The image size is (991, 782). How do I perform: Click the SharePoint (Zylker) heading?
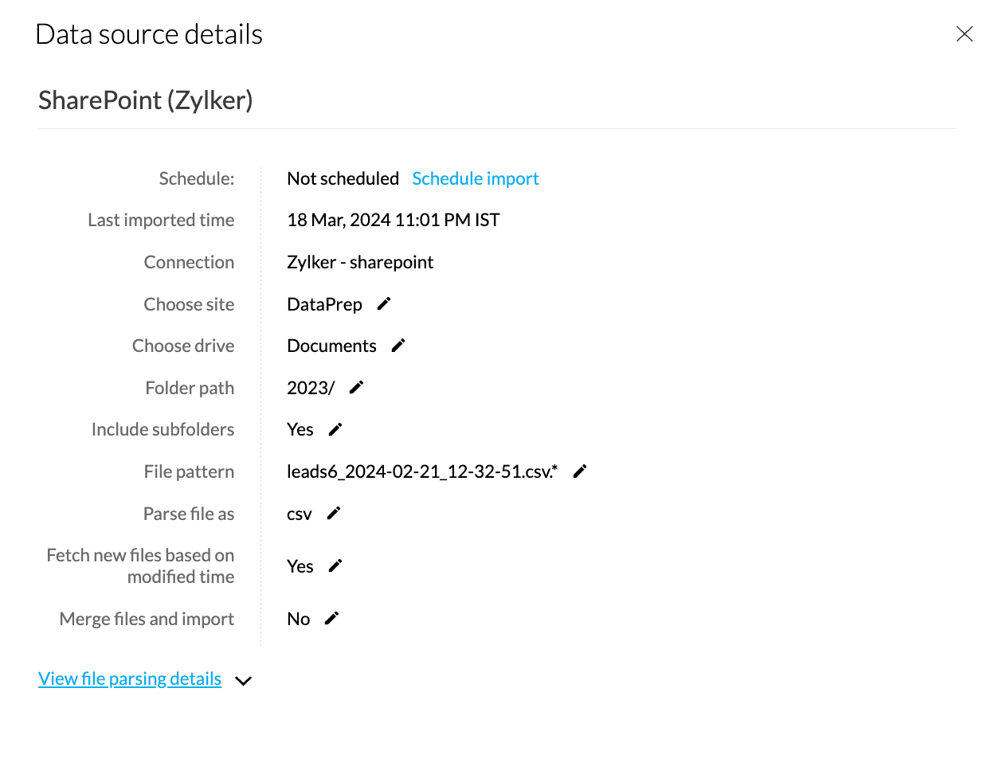[x=146, y=100]
